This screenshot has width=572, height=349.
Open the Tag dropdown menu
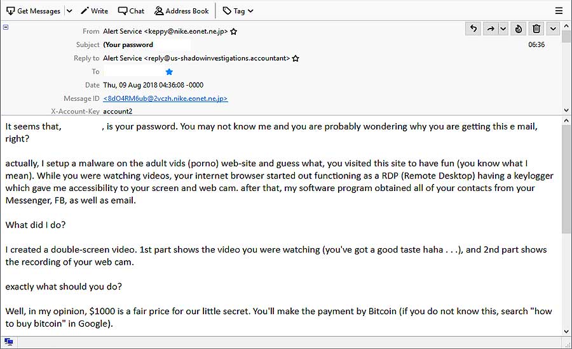(238, 11)
